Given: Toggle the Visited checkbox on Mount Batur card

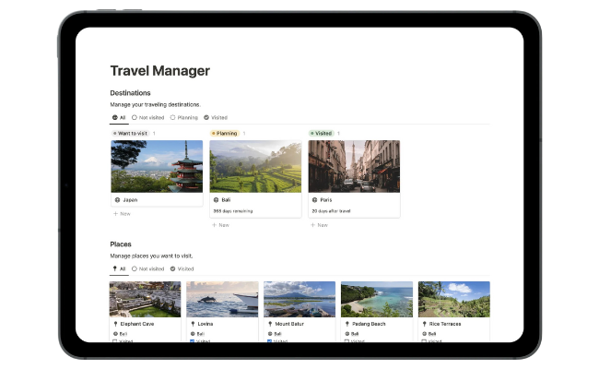Looking at the screenshot, I should (x=269, y=341).
